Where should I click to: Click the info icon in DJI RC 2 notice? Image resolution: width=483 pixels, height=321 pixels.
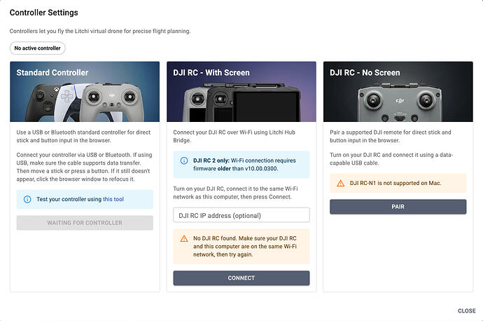tap(184, 160)
